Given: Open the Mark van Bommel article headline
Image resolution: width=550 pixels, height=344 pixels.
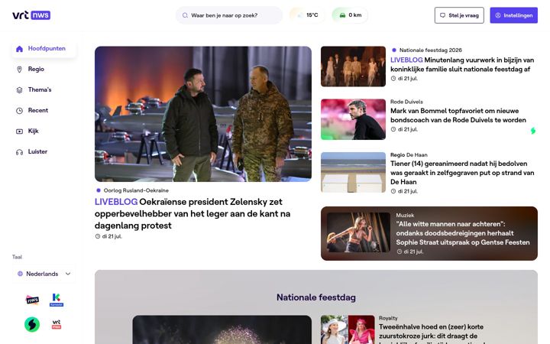Looking at the screenshot, I should (458, 115).
